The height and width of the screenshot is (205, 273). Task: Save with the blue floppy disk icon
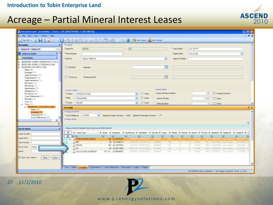[x=41, y=40]
